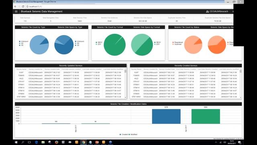Open the Action Center notifications icon
Screen dimensions: 257x145
click(239, 142)
